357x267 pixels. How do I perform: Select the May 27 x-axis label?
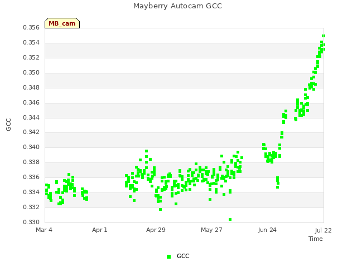pyautogui.click(x=211, y=230)
